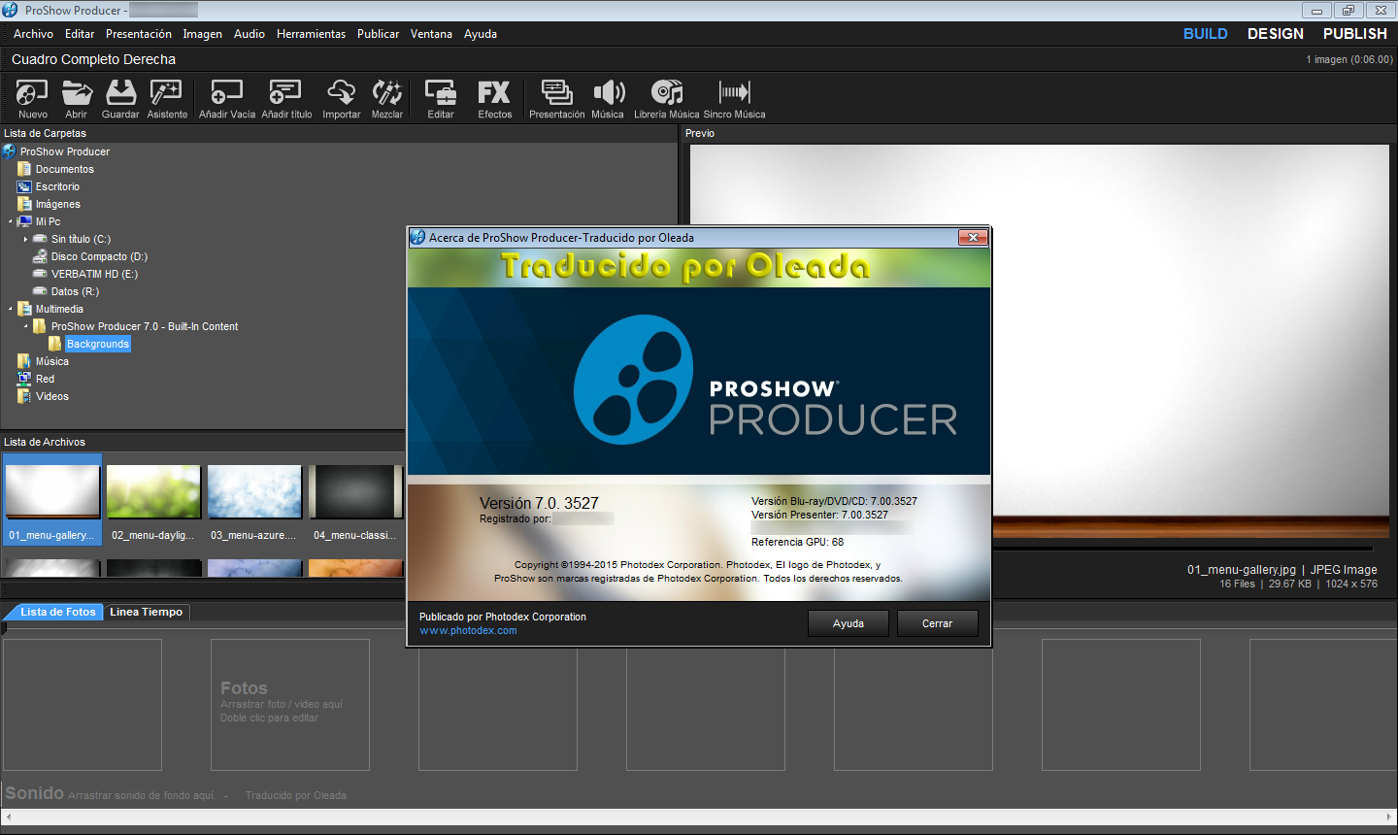Click the Nuevo toolbar icon

32,99
